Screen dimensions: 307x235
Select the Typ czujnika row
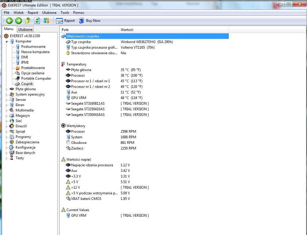145,42
